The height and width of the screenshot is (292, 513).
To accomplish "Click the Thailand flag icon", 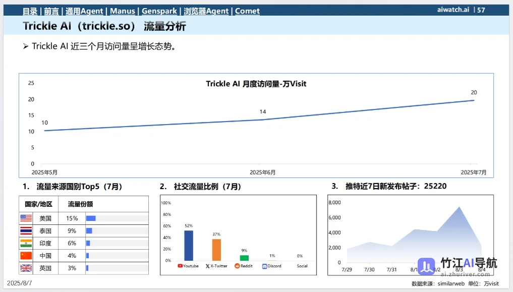I will tap(26, 231).
